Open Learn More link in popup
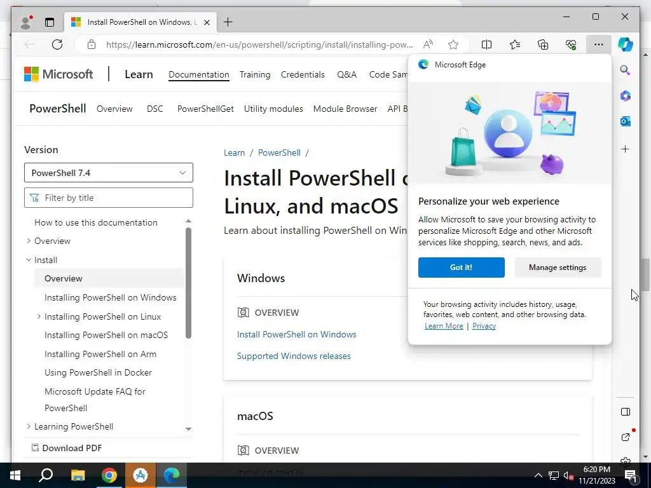Screen dimensions: 651x488 [x=444, y=326]
